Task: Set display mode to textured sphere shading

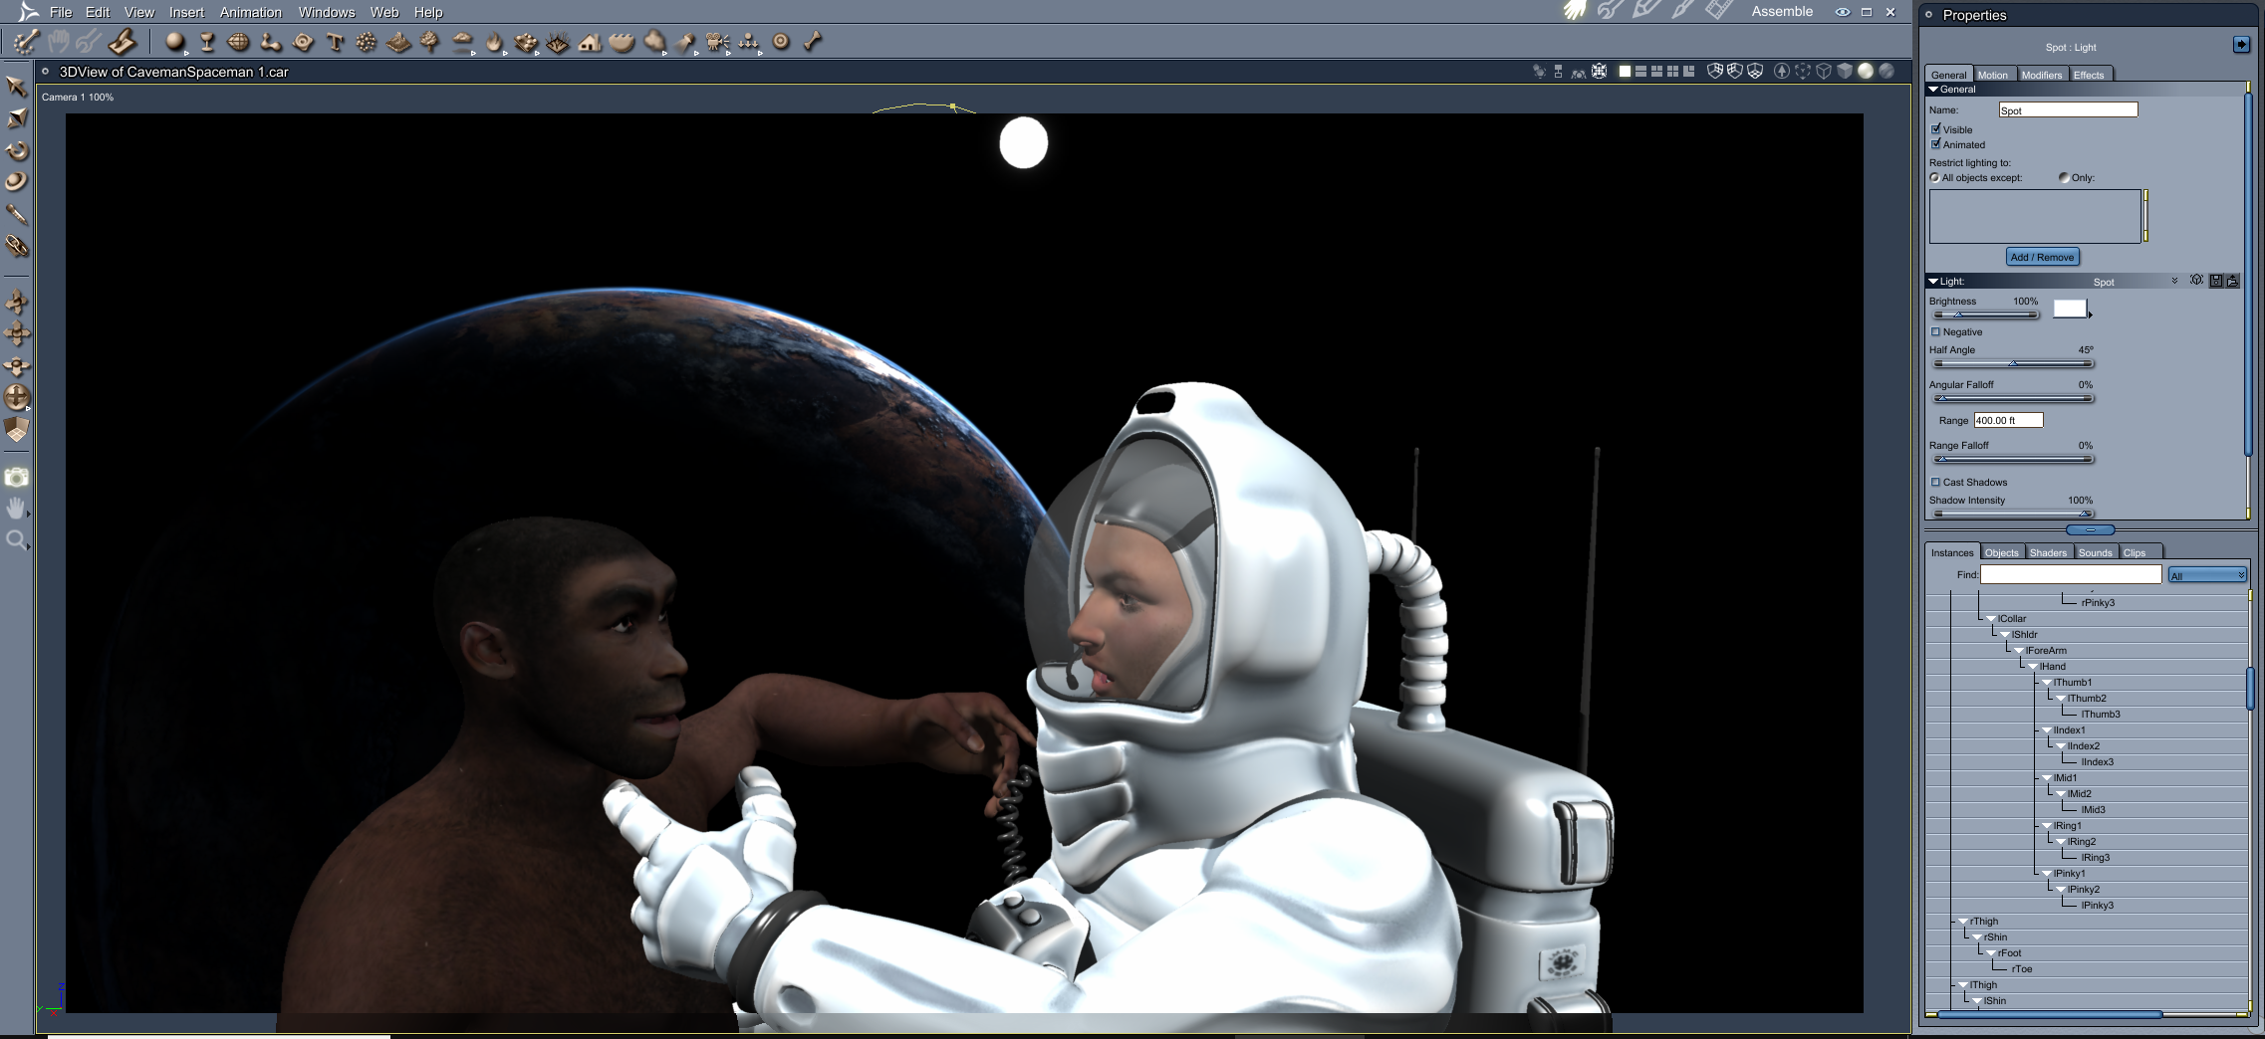Action: pyautogui.click(x=1886, y=71)
